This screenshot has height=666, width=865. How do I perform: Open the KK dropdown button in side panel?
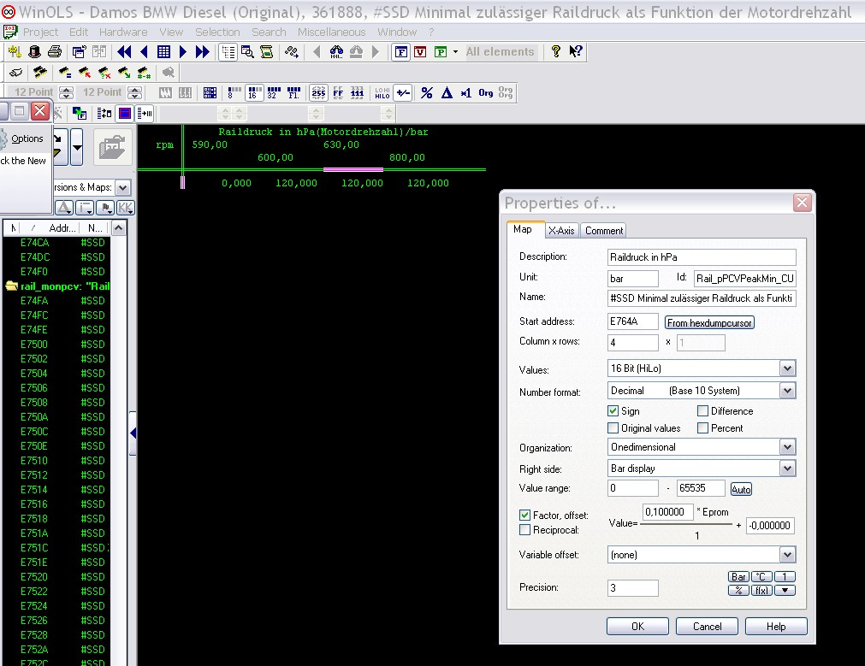click(125, 208)
